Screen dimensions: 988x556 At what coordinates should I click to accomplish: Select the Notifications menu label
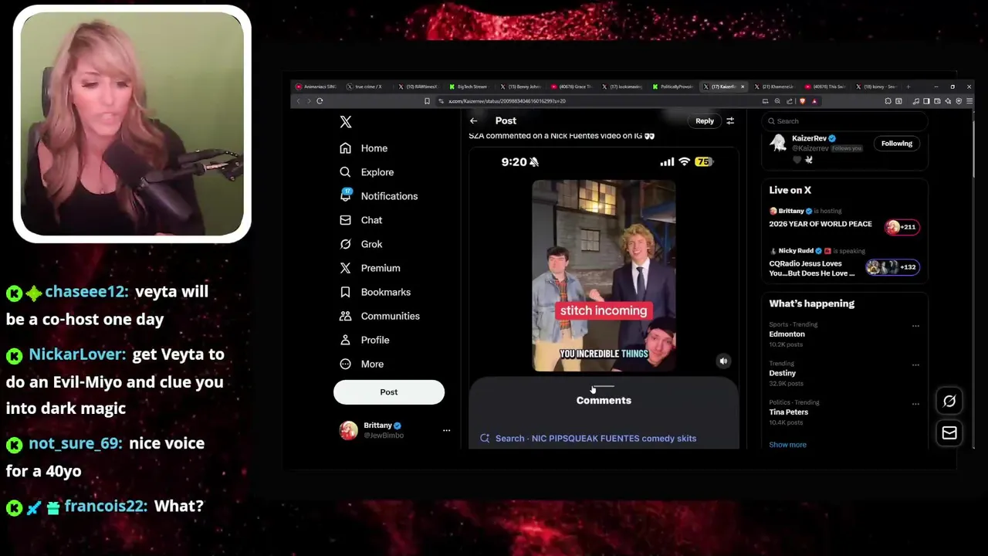pos(389,196)
